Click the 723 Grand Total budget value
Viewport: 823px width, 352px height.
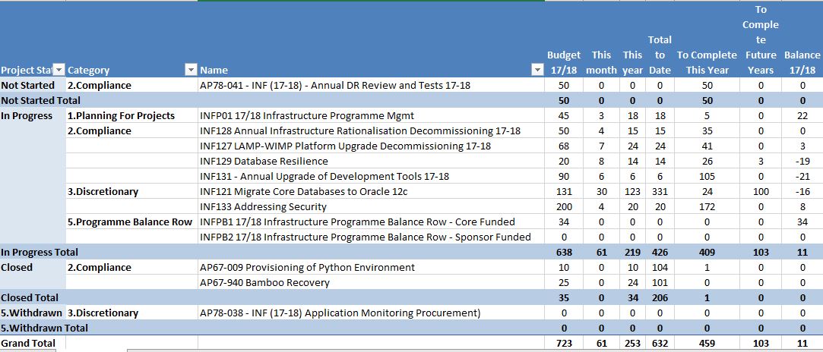(x=564, y=344)
